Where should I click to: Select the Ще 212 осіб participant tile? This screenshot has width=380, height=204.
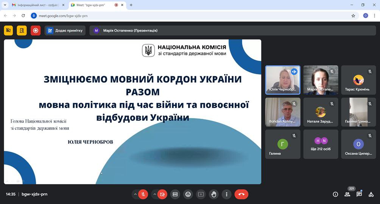click(x=321, y=144)
